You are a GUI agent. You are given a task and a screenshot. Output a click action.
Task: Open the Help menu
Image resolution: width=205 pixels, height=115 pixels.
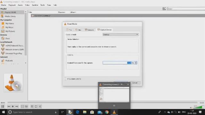(x=55, y=5)
